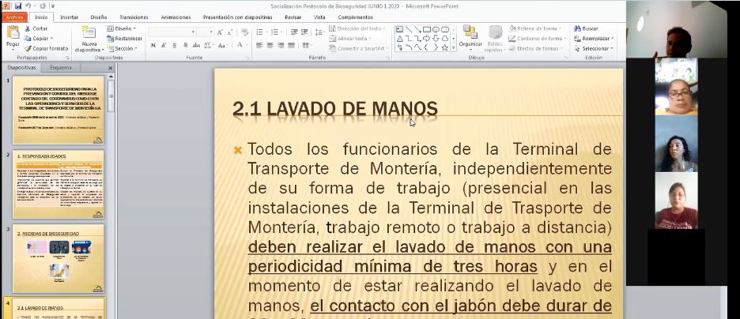Click the strikethrough abc icon
Viewport: 740px width, 319px height.
pyautogui.click(x=196, y=45)
